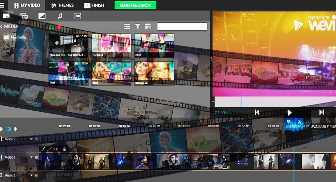Expand the Video 2 track dropdown arrow
This screenshot has width=336, height=182.
31,139
